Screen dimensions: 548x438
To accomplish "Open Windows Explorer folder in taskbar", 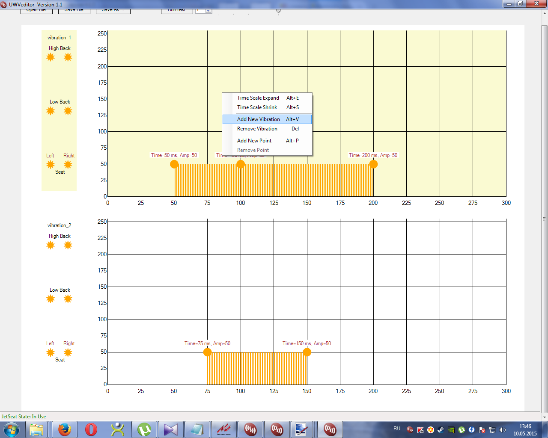I will tap(37, 429).
